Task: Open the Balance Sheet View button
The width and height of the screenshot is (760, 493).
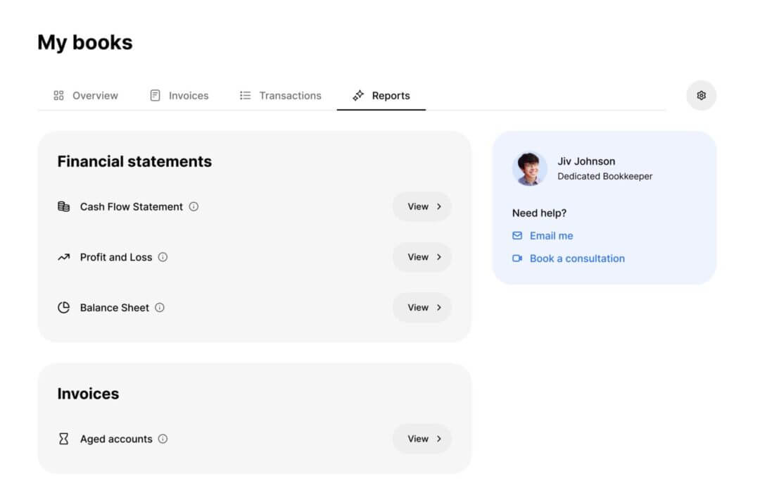Action: (x=422, y=308)
